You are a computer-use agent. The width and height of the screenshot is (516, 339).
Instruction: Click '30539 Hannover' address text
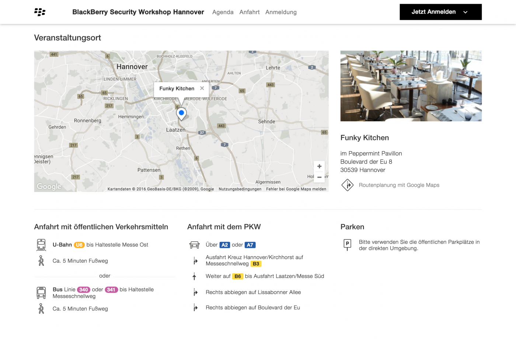[x=363, y=170]
